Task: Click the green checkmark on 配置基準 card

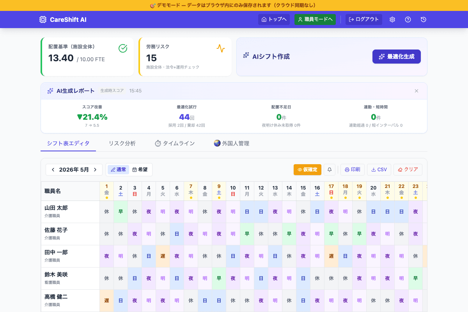Action: [x=123, y=48]
